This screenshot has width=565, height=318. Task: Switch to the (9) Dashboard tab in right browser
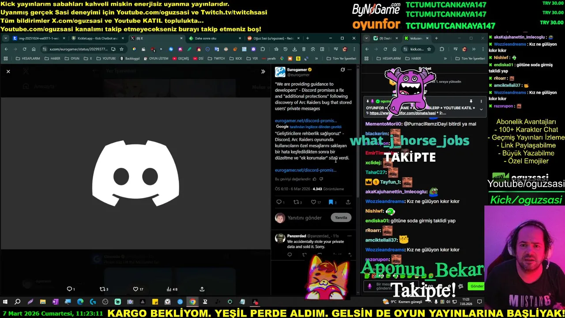point(385,38)
